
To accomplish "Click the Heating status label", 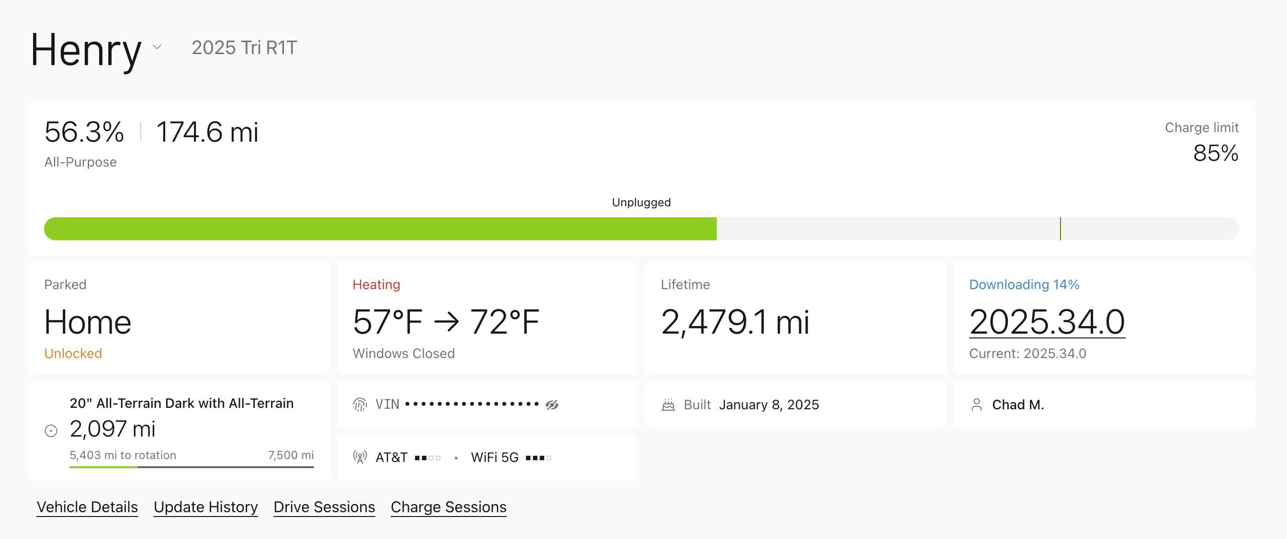I will coord(376,284).
